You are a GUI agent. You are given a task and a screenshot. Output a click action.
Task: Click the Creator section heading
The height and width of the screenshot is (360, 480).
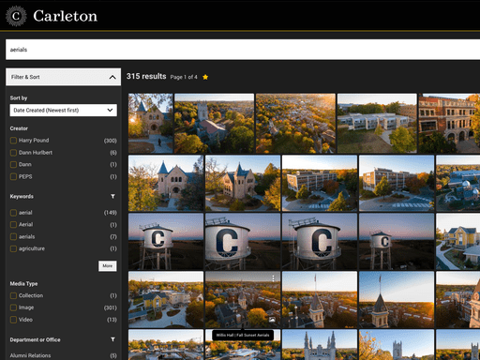19,128
